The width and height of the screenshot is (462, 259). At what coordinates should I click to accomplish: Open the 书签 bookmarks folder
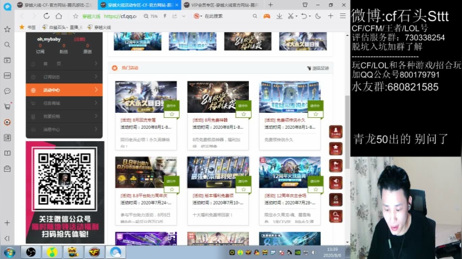pyautogui.click(x=28, y=28)
